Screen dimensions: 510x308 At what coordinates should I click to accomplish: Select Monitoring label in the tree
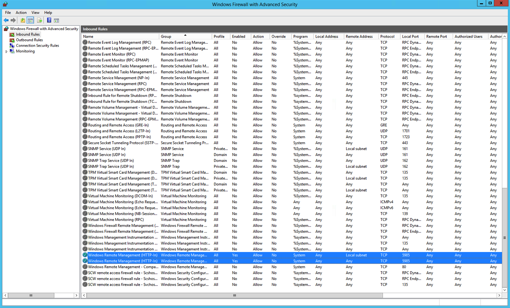25,51
